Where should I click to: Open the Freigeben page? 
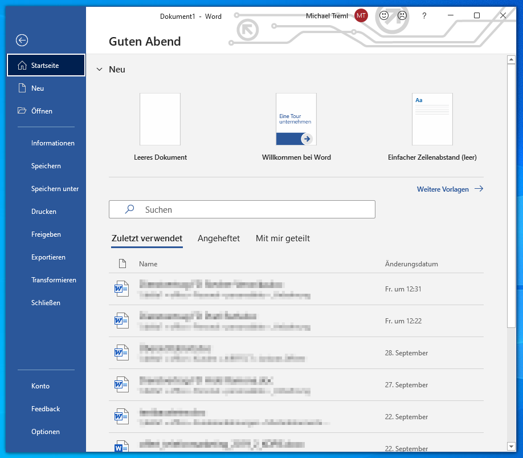click(46, 234)
